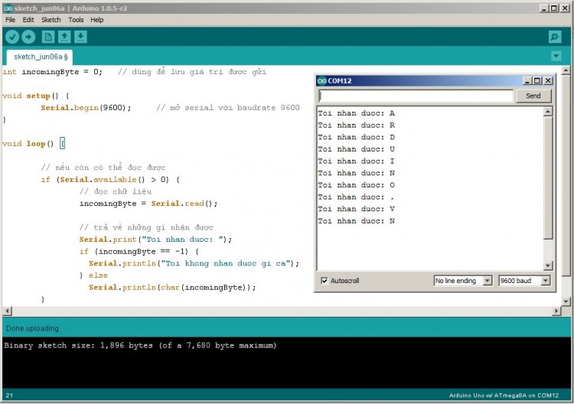Click the serial input text field
This screenshot has height=404, width=574.
click(x=416, y=96)
